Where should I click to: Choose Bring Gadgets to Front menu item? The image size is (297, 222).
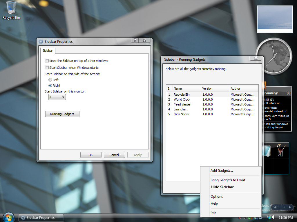pyautogui.click(x=228, y=180)
